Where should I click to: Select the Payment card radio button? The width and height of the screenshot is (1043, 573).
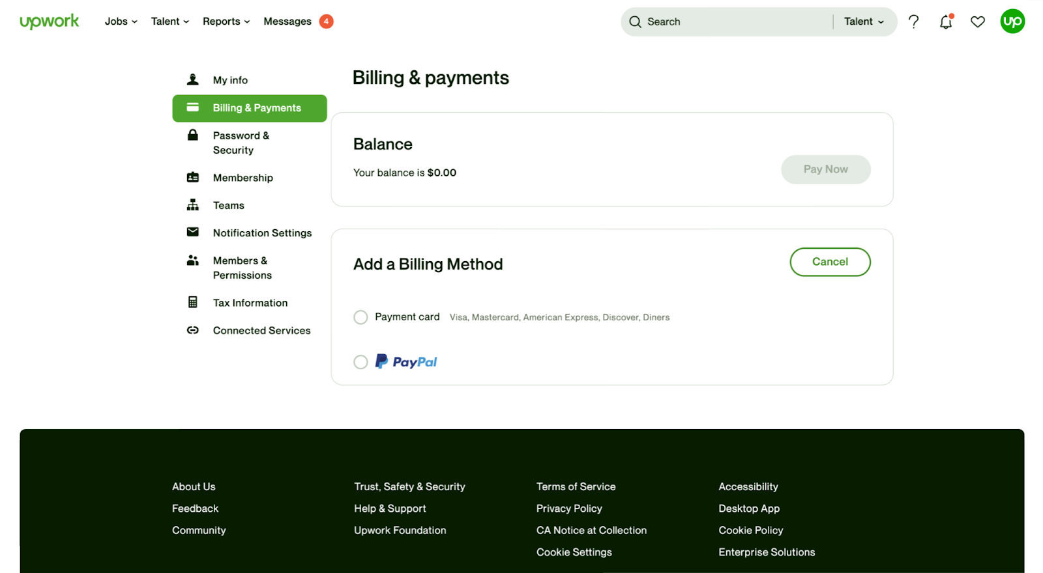(x=360, y=317)
